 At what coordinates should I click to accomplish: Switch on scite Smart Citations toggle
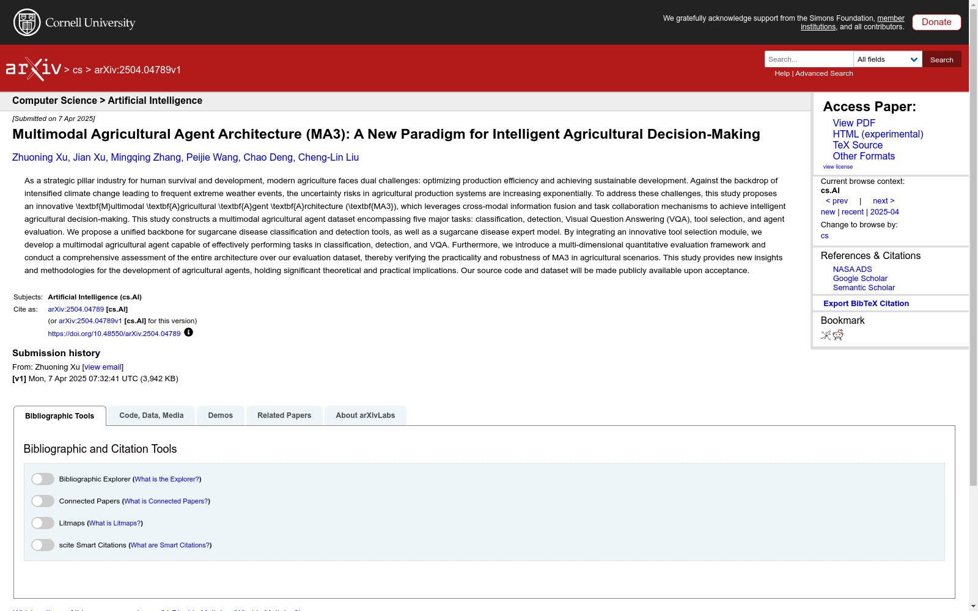tap(43, 545)
